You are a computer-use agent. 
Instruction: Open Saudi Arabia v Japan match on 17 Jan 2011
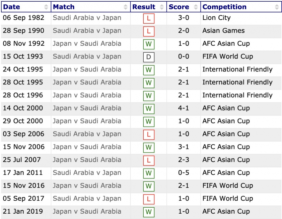[x=87, y=173]
